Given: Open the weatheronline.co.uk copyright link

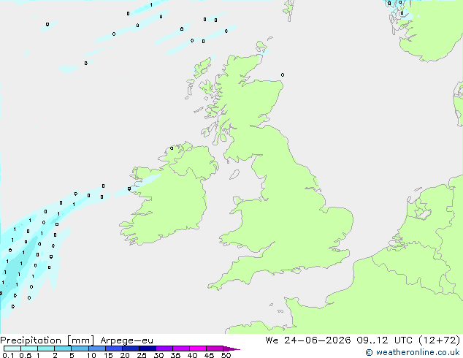Looking at the screenshot, I should pyautogui.click(x=413, y=352).
